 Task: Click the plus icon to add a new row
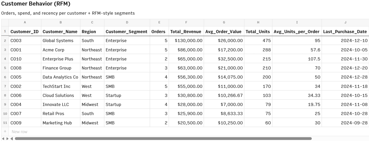pos(5,132)
